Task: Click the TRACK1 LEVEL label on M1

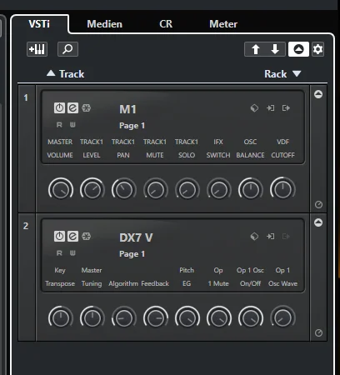Action: [92, 148]
